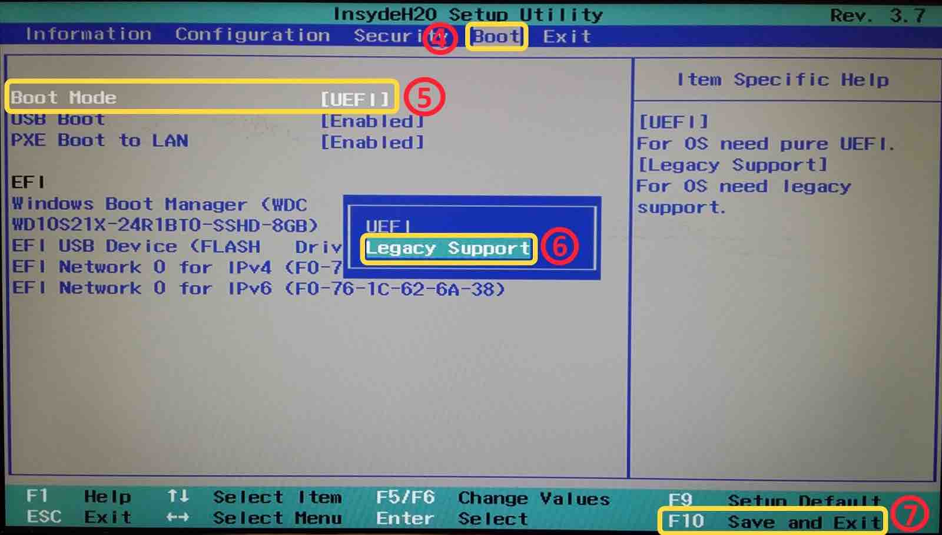Select EFI Network 0 for IPv4 entry
Viewport: 942px width, 535px height.
pyautogui.click(x=177, y=267)
